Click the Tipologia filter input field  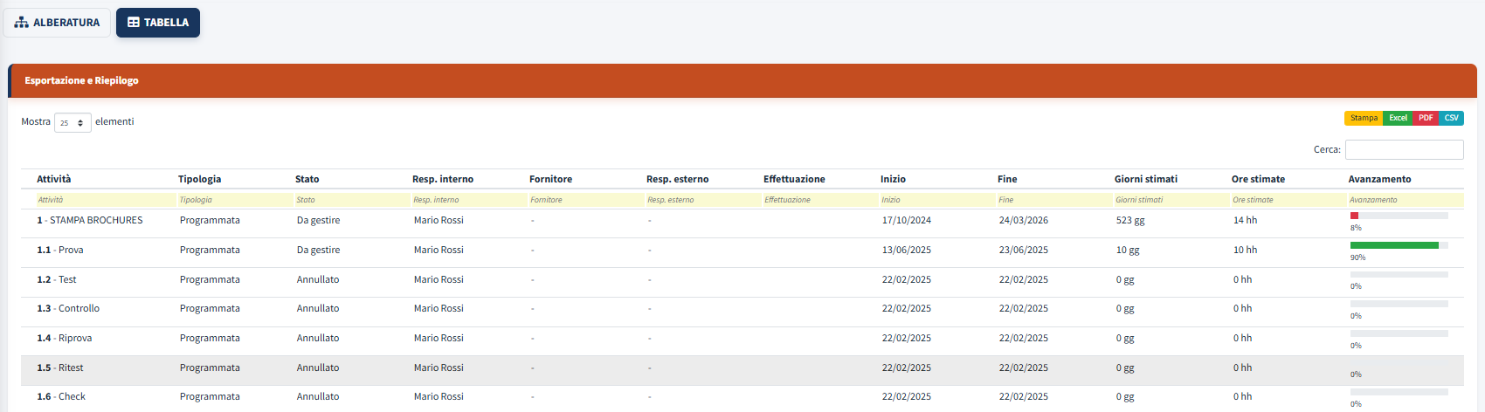pyautogui.click(x=234, y=200)
